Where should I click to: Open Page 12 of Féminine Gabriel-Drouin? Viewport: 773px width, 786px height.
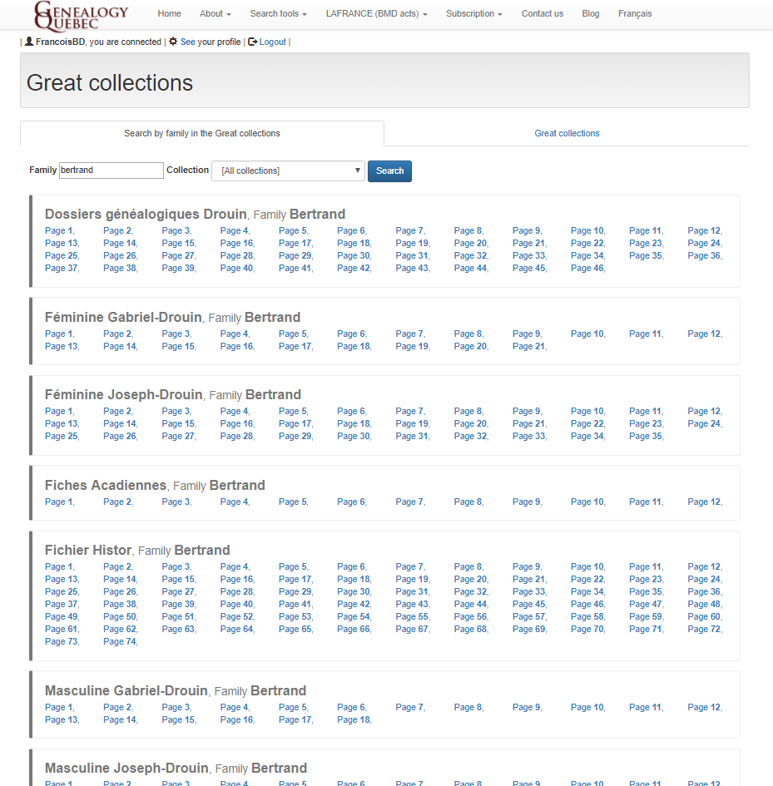point(704,334)
